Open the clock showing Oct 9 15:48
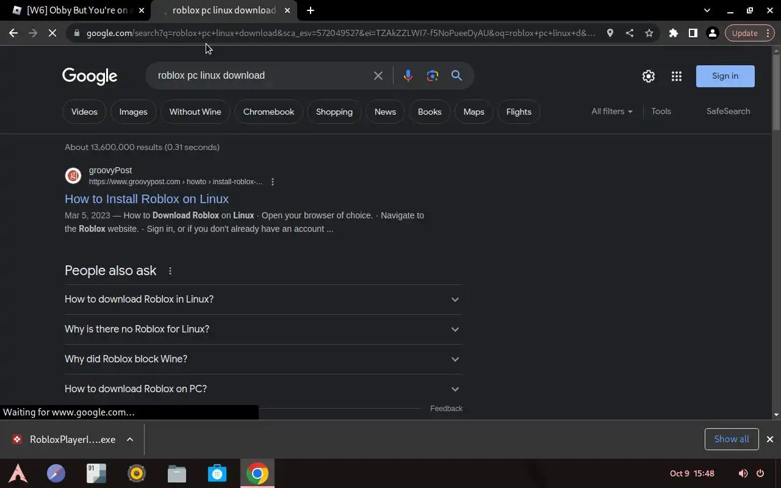The width and height of the screenshot is (781, 488). coord(692,473)
